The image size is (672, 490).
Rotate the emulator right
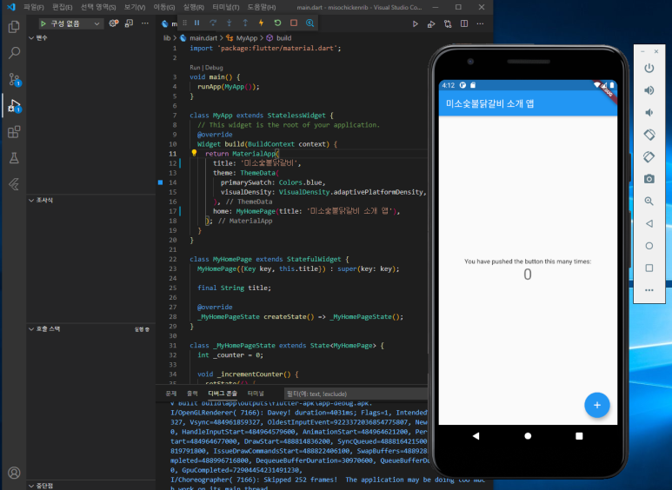coord(649,156)
